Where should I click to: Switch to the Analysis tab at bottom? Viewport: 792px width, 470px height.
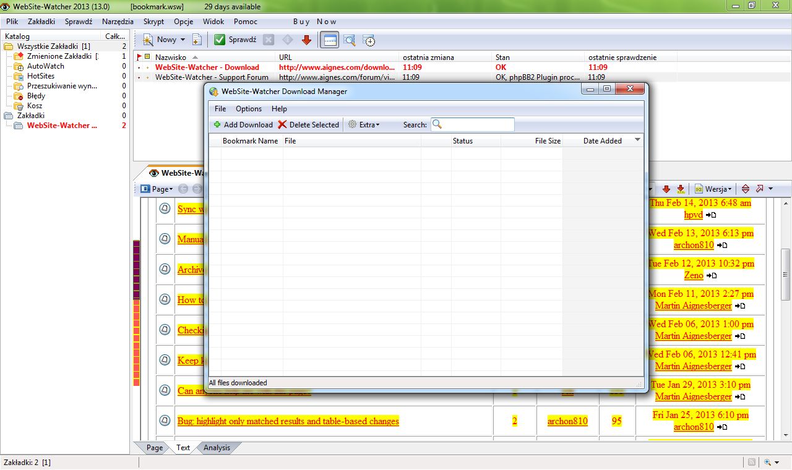[217, 448]
